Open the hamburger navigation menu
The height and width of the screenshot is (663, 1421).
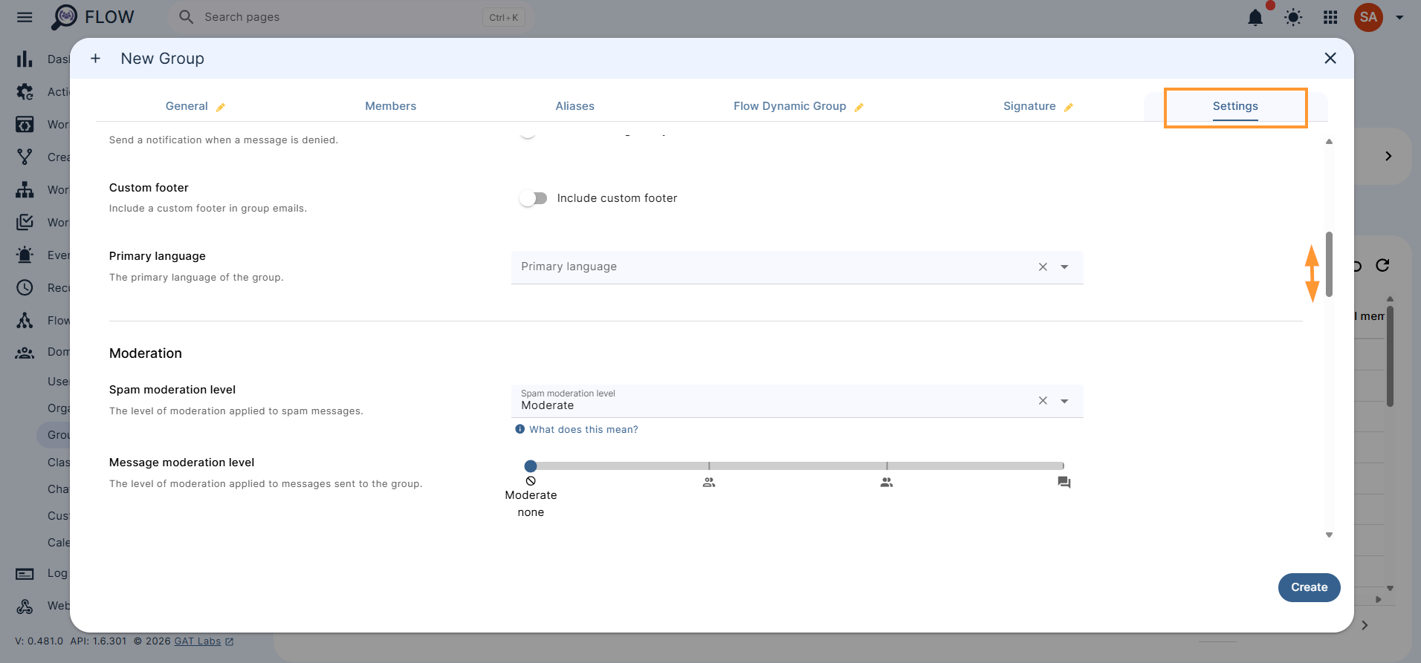[25, 17]
